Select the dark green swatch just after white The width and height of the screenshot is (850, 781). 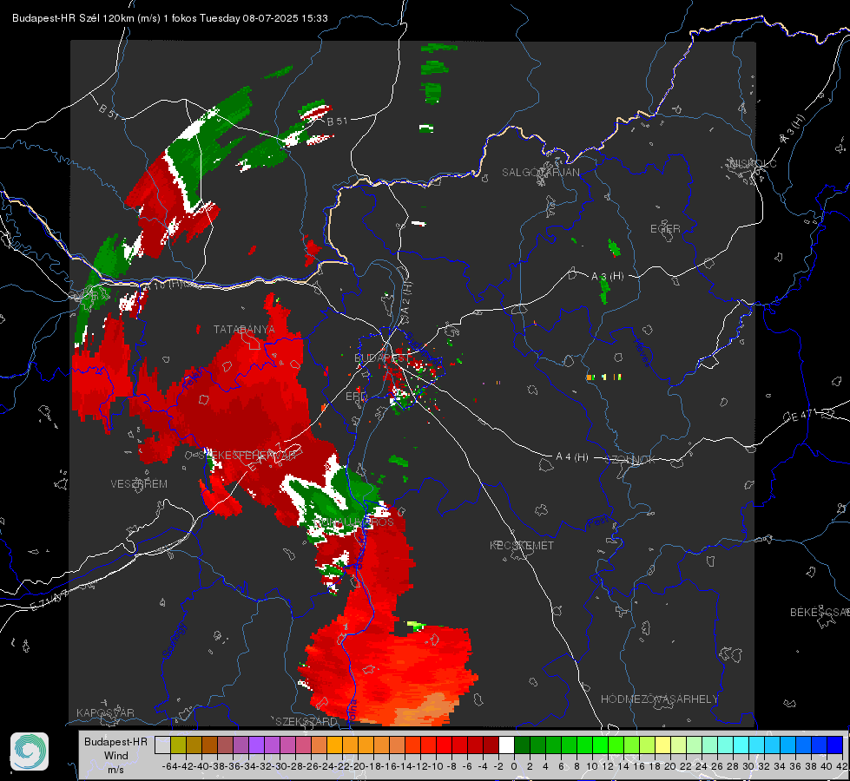[x=522, y=745]
